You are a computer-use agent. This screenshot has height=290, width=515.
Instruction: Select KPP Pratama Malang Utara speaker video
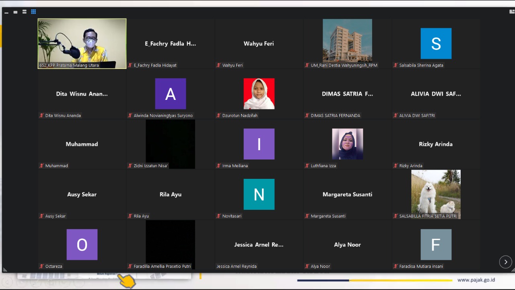[82, 43]
